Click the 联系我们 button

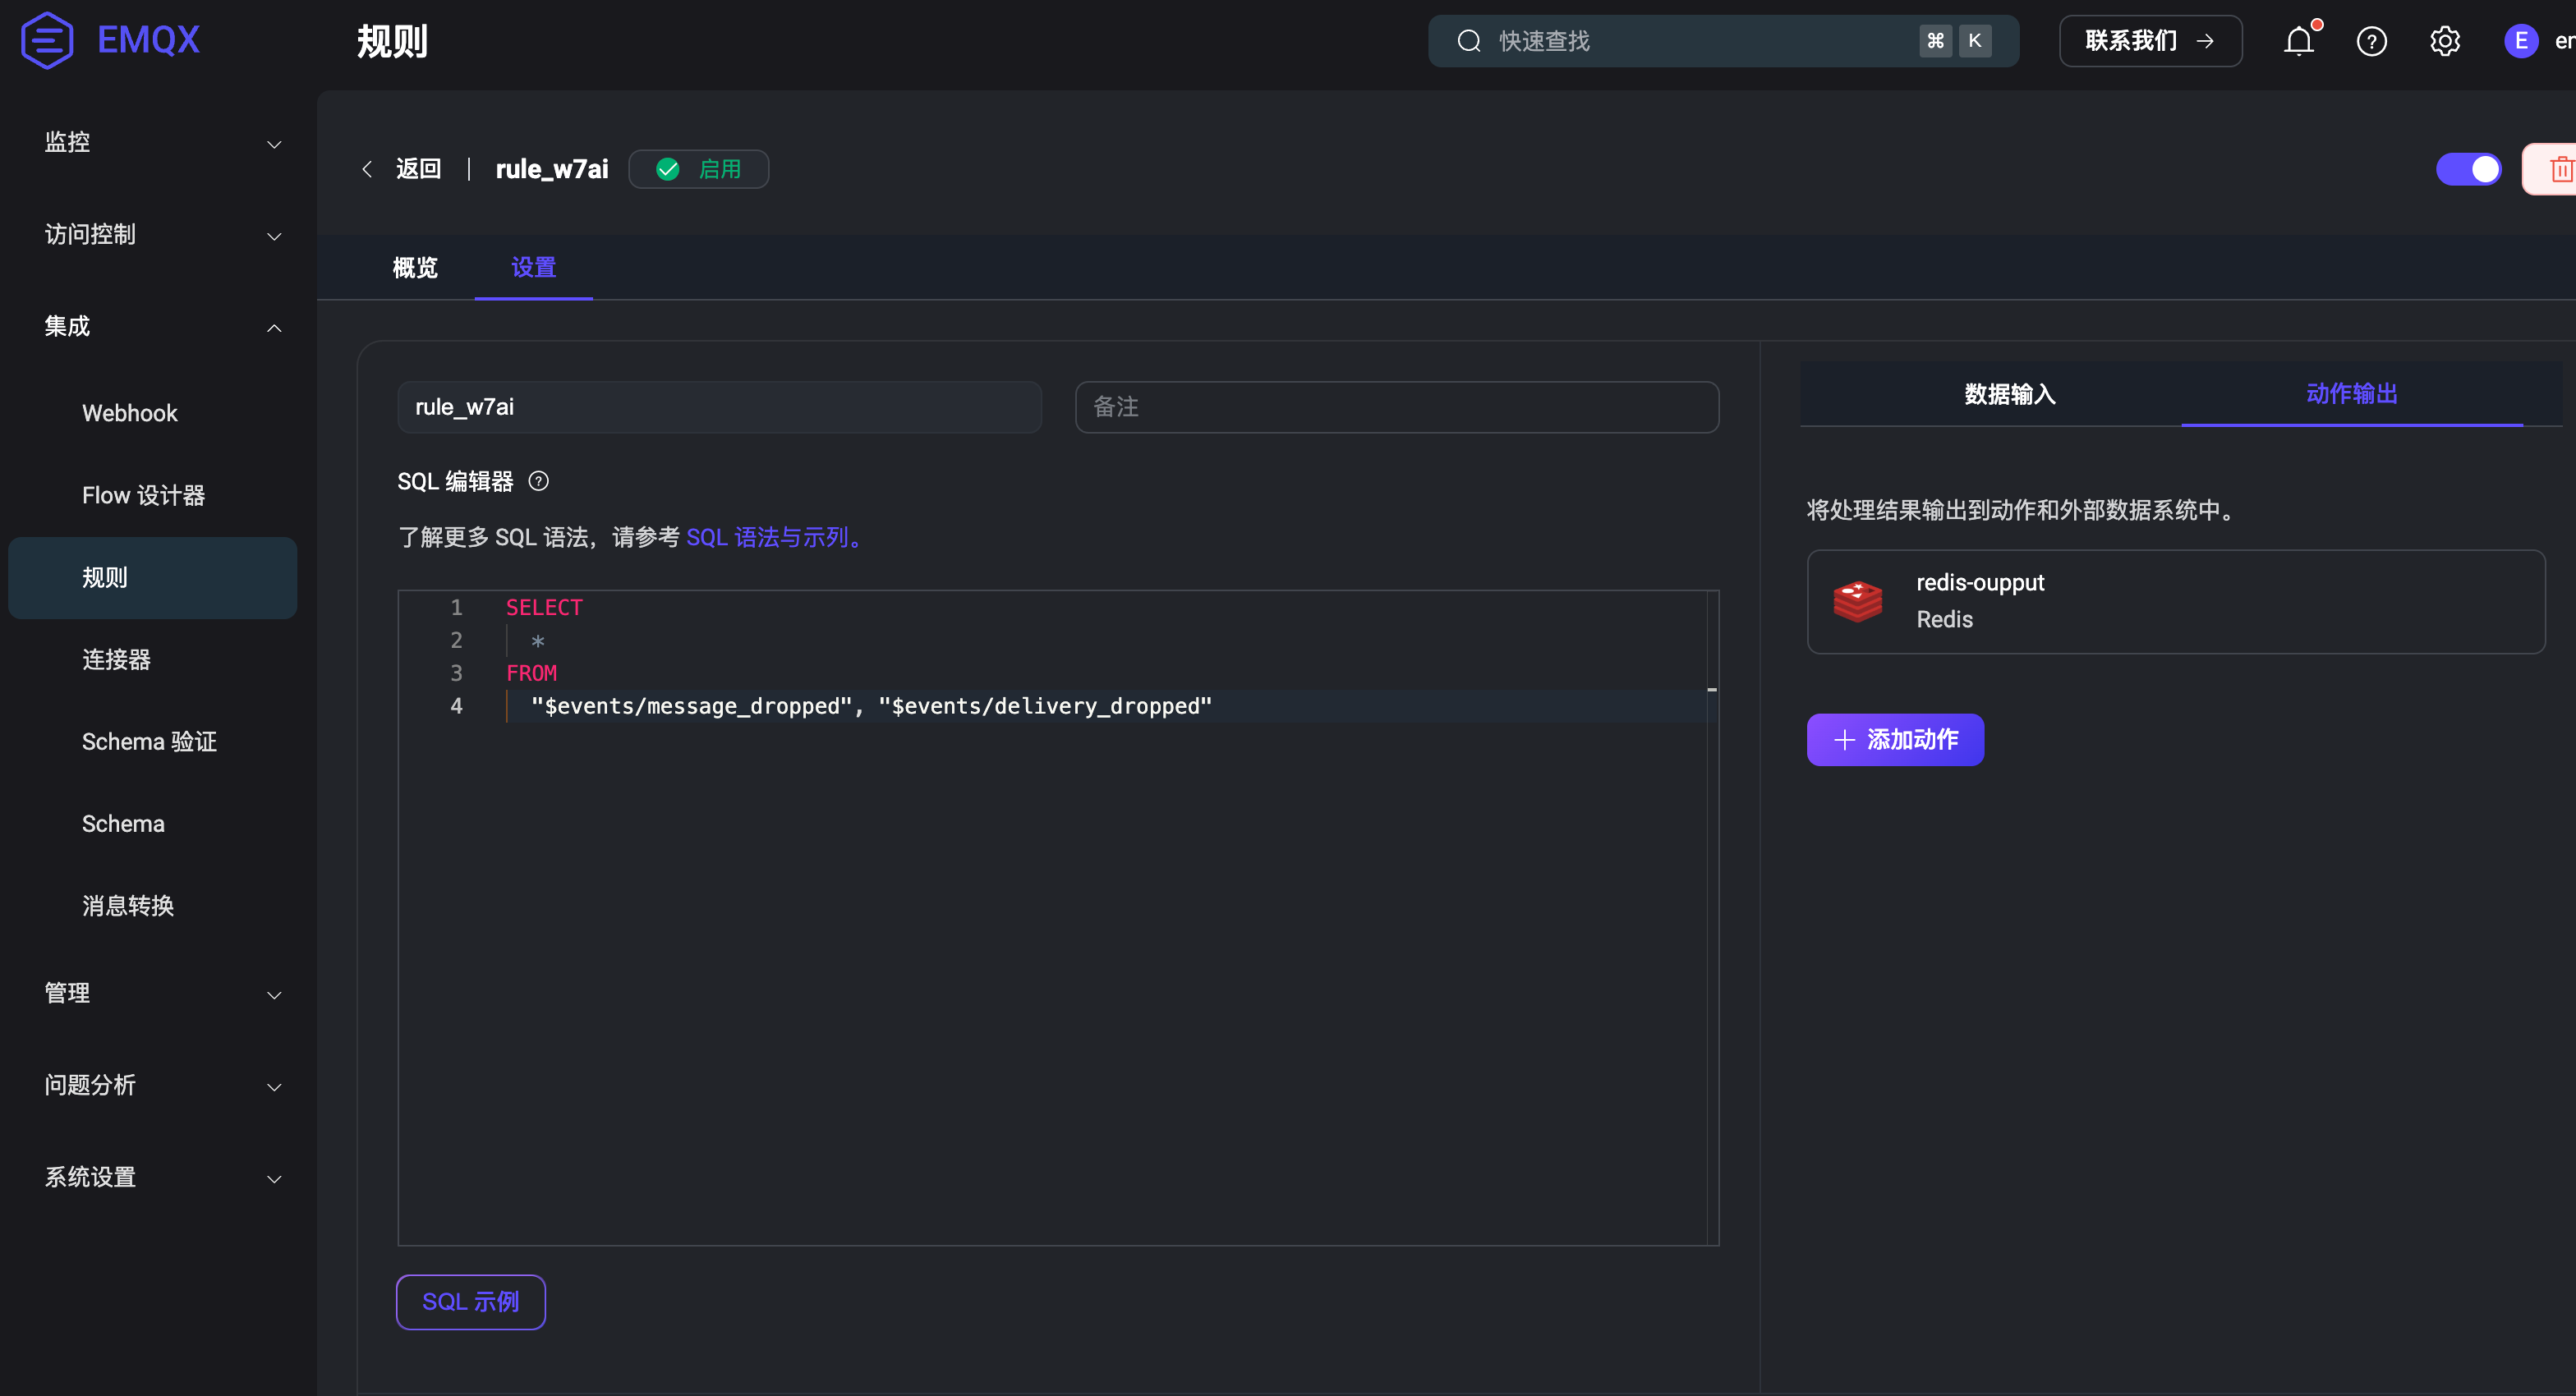click(2150, 41)
